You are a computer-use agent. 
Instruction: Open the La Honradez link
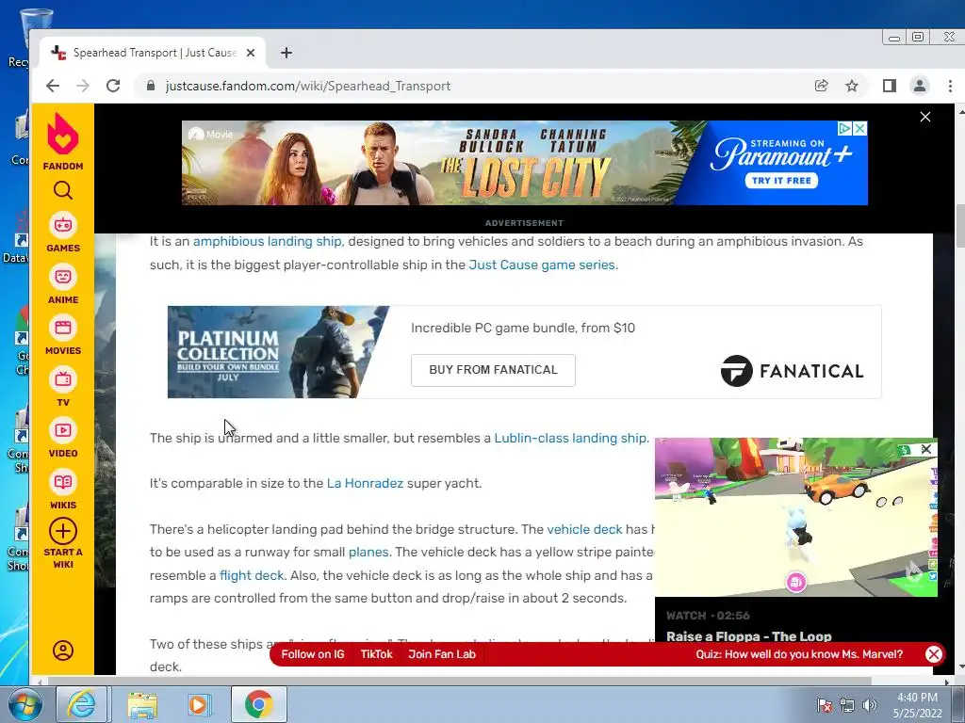[x=365, y=483]
